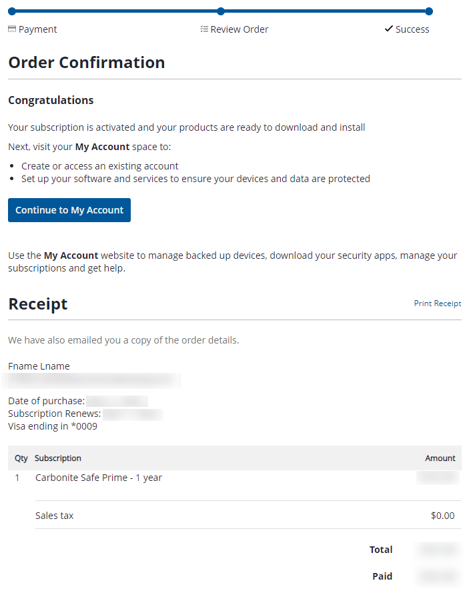Image resolution: width=471 pixels, height=591 pixels.
Task: Click the first progress step dot
Action: pyautogui.click(x=12, y=11)
